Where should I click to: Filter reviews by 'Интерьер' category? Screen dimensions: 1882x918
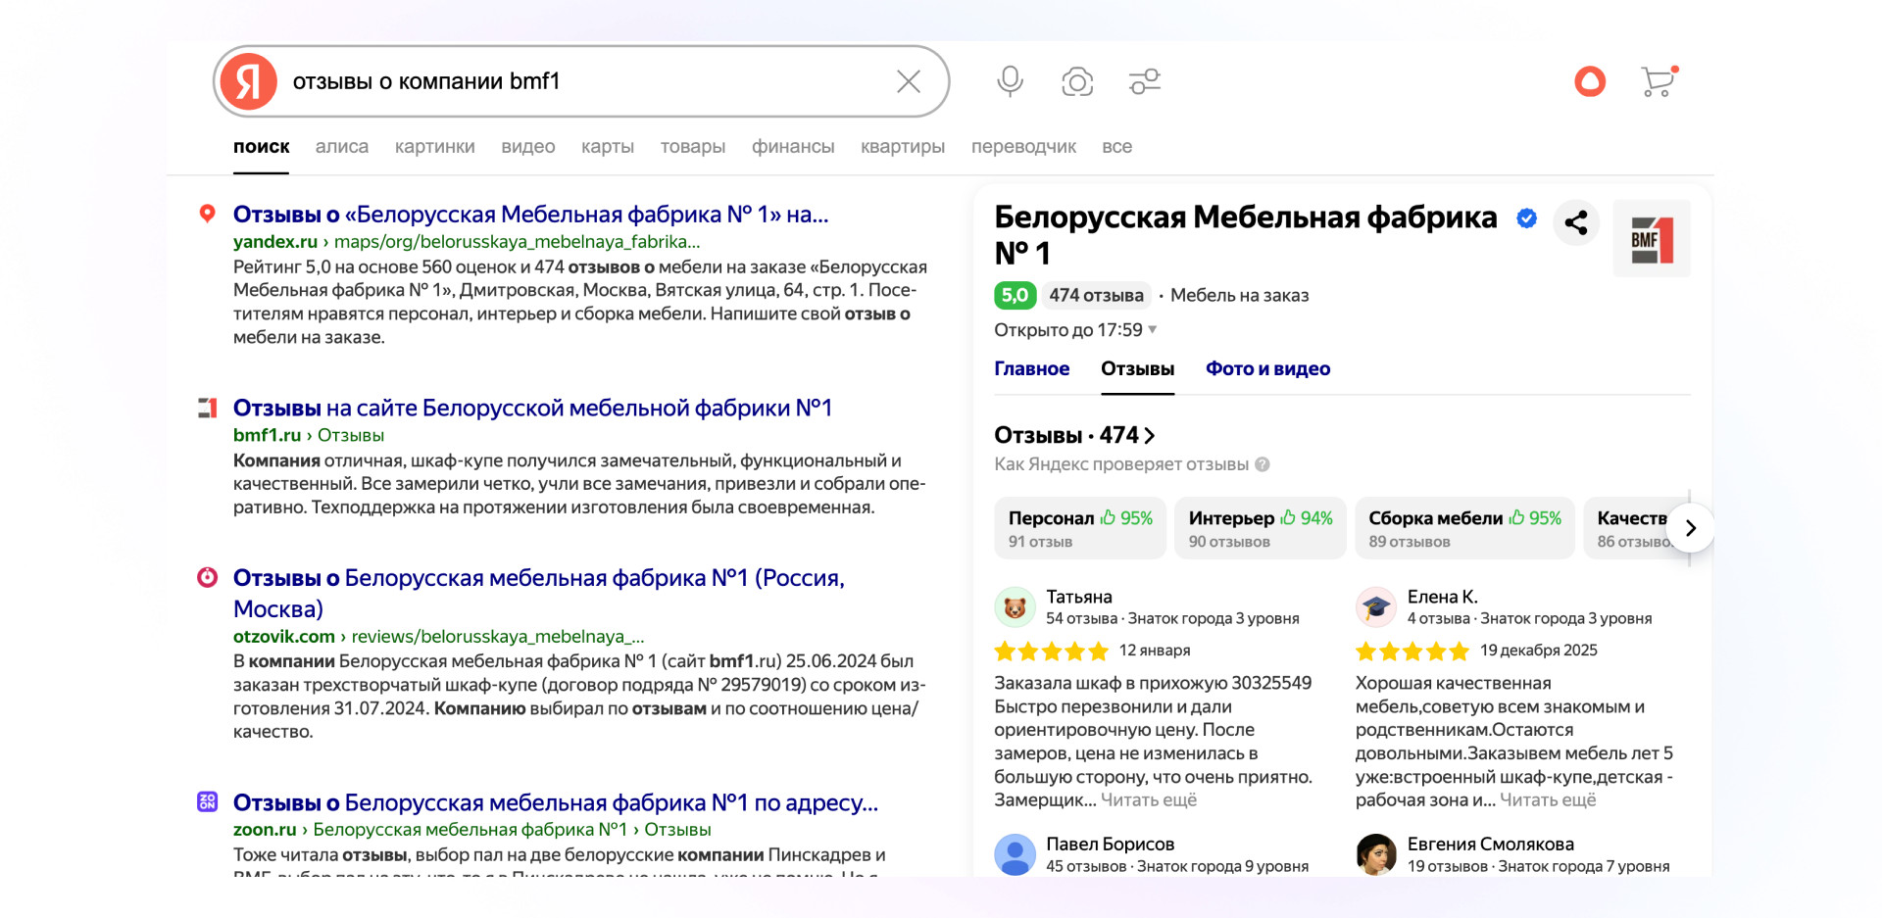pos(1260,528)
